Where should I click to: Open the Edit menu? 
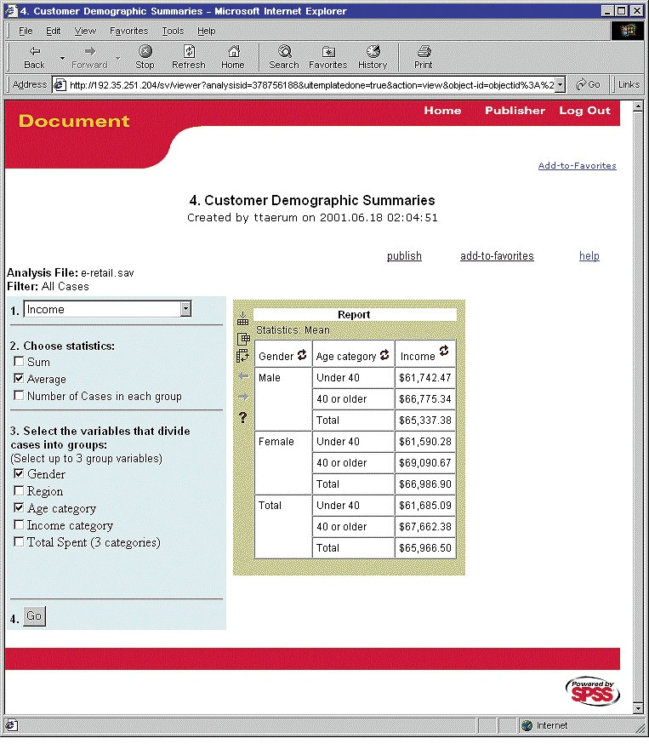click(x=53, y=31)
